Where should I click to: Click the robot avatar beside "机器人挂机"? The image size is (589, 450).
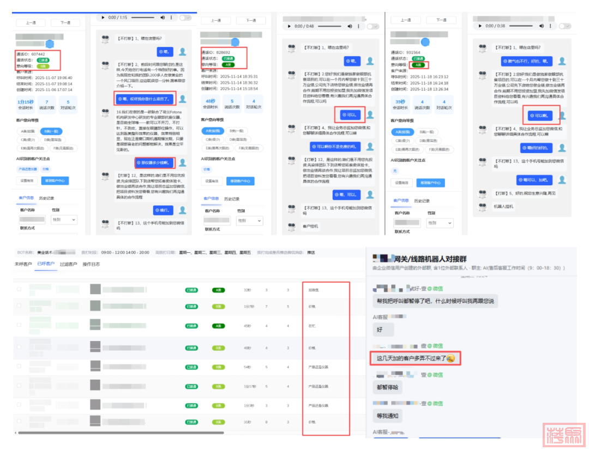point(483,206)
